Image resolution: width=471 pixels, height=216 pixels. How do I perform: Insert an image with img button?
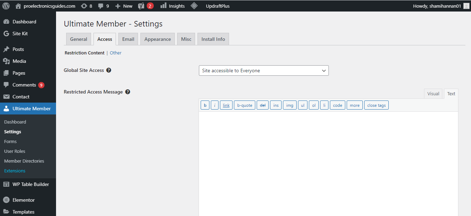click(x=290, y=105)
